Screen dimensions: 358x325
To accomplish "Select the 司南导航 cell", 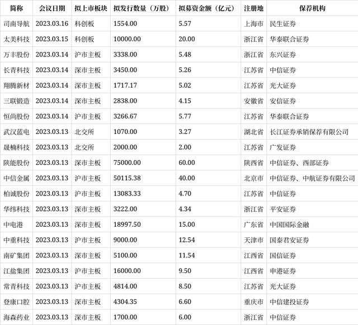I will (x=16, y=23).
